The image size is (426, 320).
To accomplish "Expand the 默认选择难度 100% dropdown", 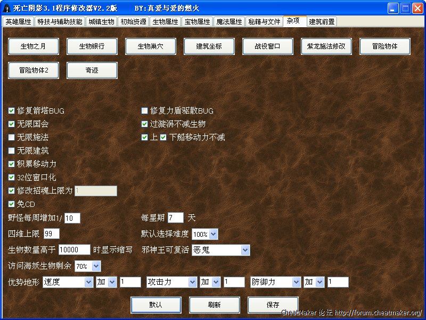I will pyautogui.click(x=213, y=234).
